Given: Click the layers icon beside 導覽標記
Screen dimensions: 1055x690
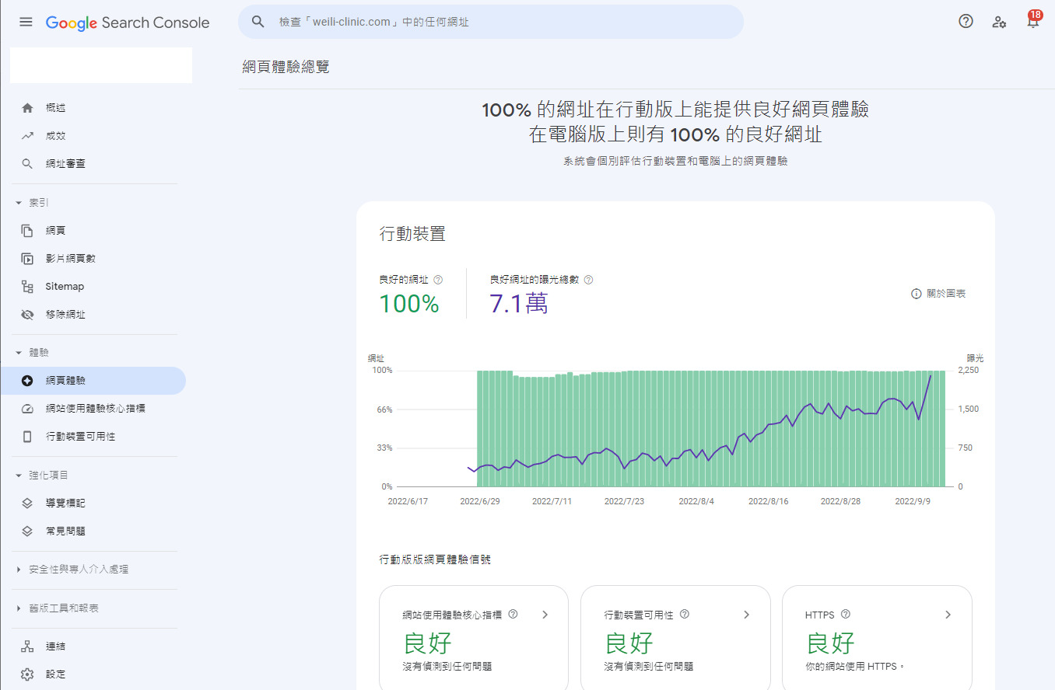Looking at the screenshot, I should click(28, 504).
